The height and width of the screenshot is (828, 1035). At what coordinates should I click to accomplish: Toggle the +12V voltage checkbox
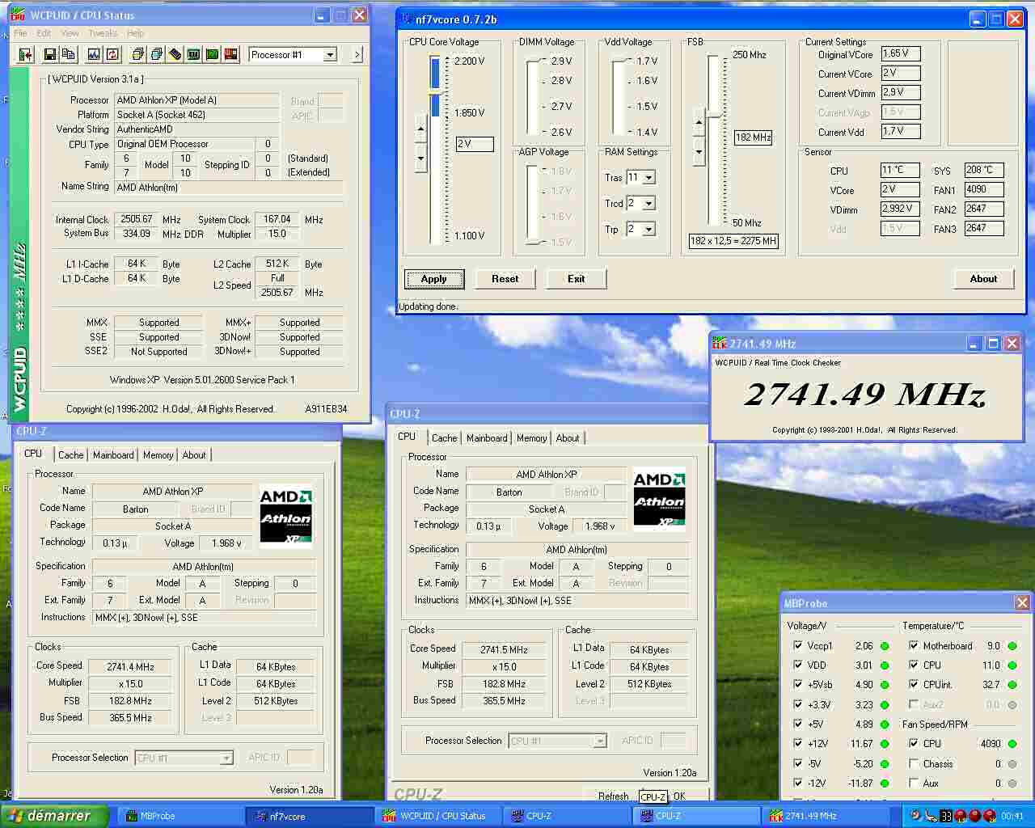coord(798,744)
